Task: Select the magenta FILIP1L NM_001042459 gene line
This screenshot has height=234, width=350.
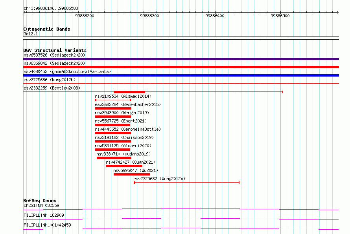Action: [x=181, y=229]
